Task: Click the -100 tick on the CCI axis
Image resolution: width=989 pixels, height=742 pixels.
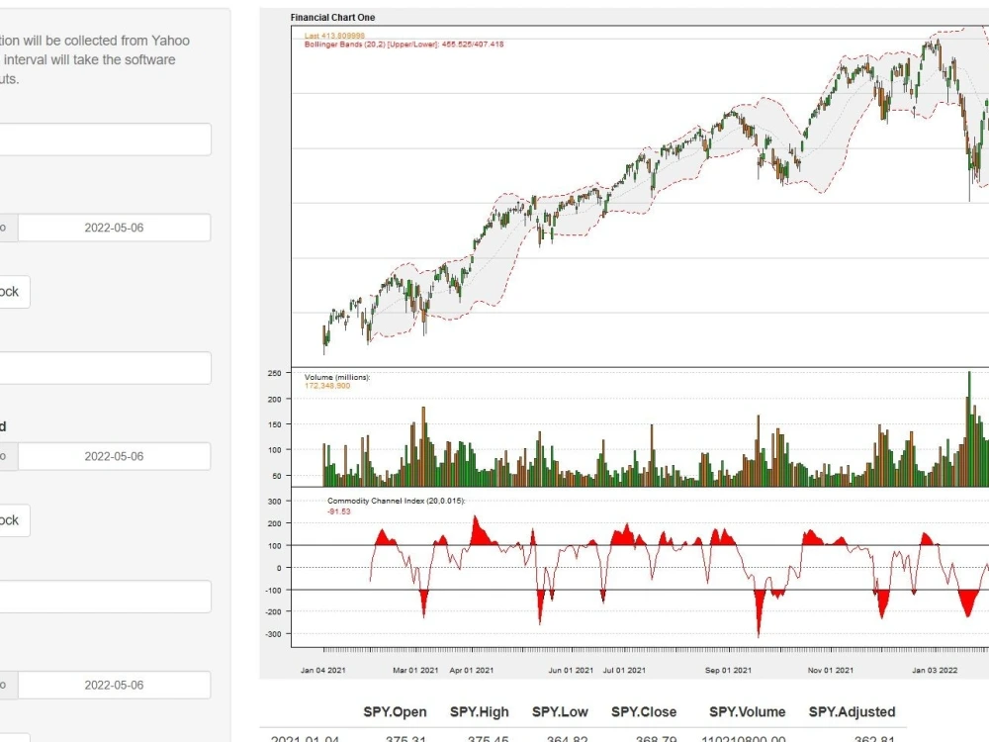Action: pos(273,591)
